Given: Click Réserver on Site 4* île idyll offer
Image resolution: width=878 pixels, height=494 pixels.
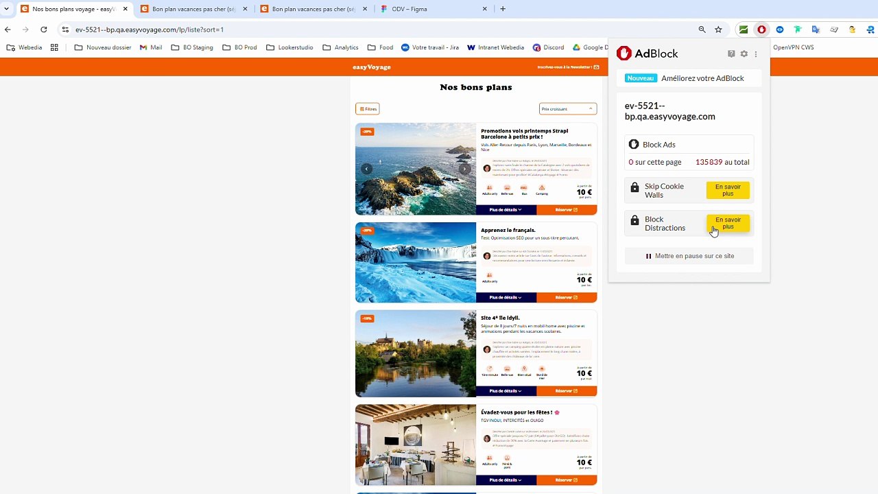Looking at the screenshot, I should tap(567, 391).
